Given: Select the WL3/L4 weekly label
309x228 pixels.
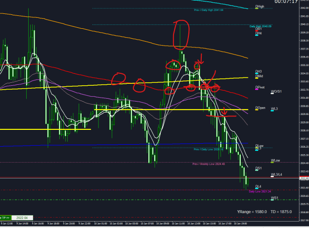Looking at the screenshot, I should tap(276, 174).
